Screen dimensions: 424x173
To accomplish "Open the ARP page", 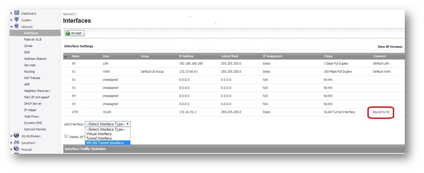I will [x=27, y=84].
